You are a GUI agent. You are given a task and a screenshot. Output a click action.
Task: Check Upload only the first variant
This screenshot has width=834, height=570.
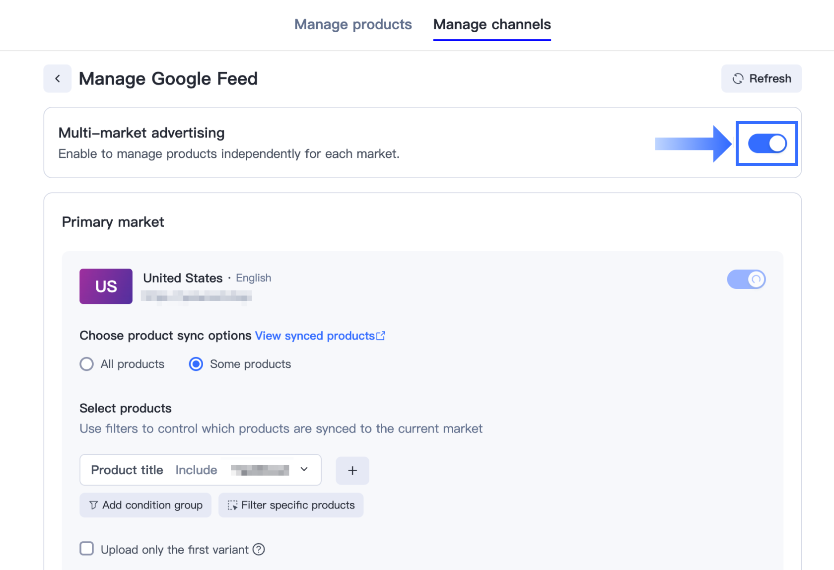point(87,549)
